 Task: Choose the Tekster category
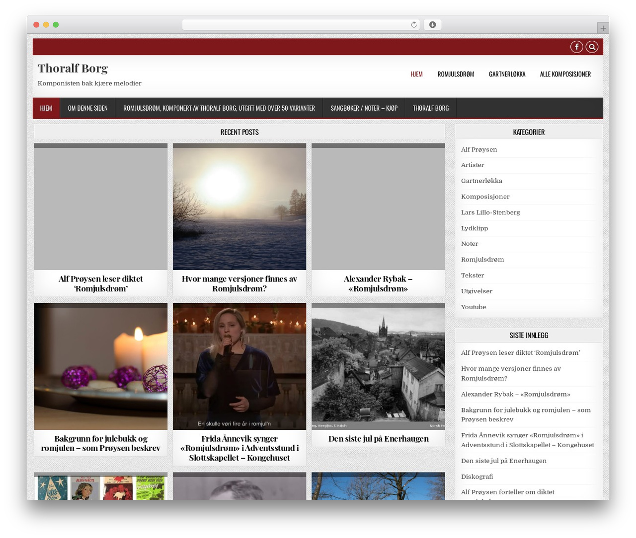point(473,275)
